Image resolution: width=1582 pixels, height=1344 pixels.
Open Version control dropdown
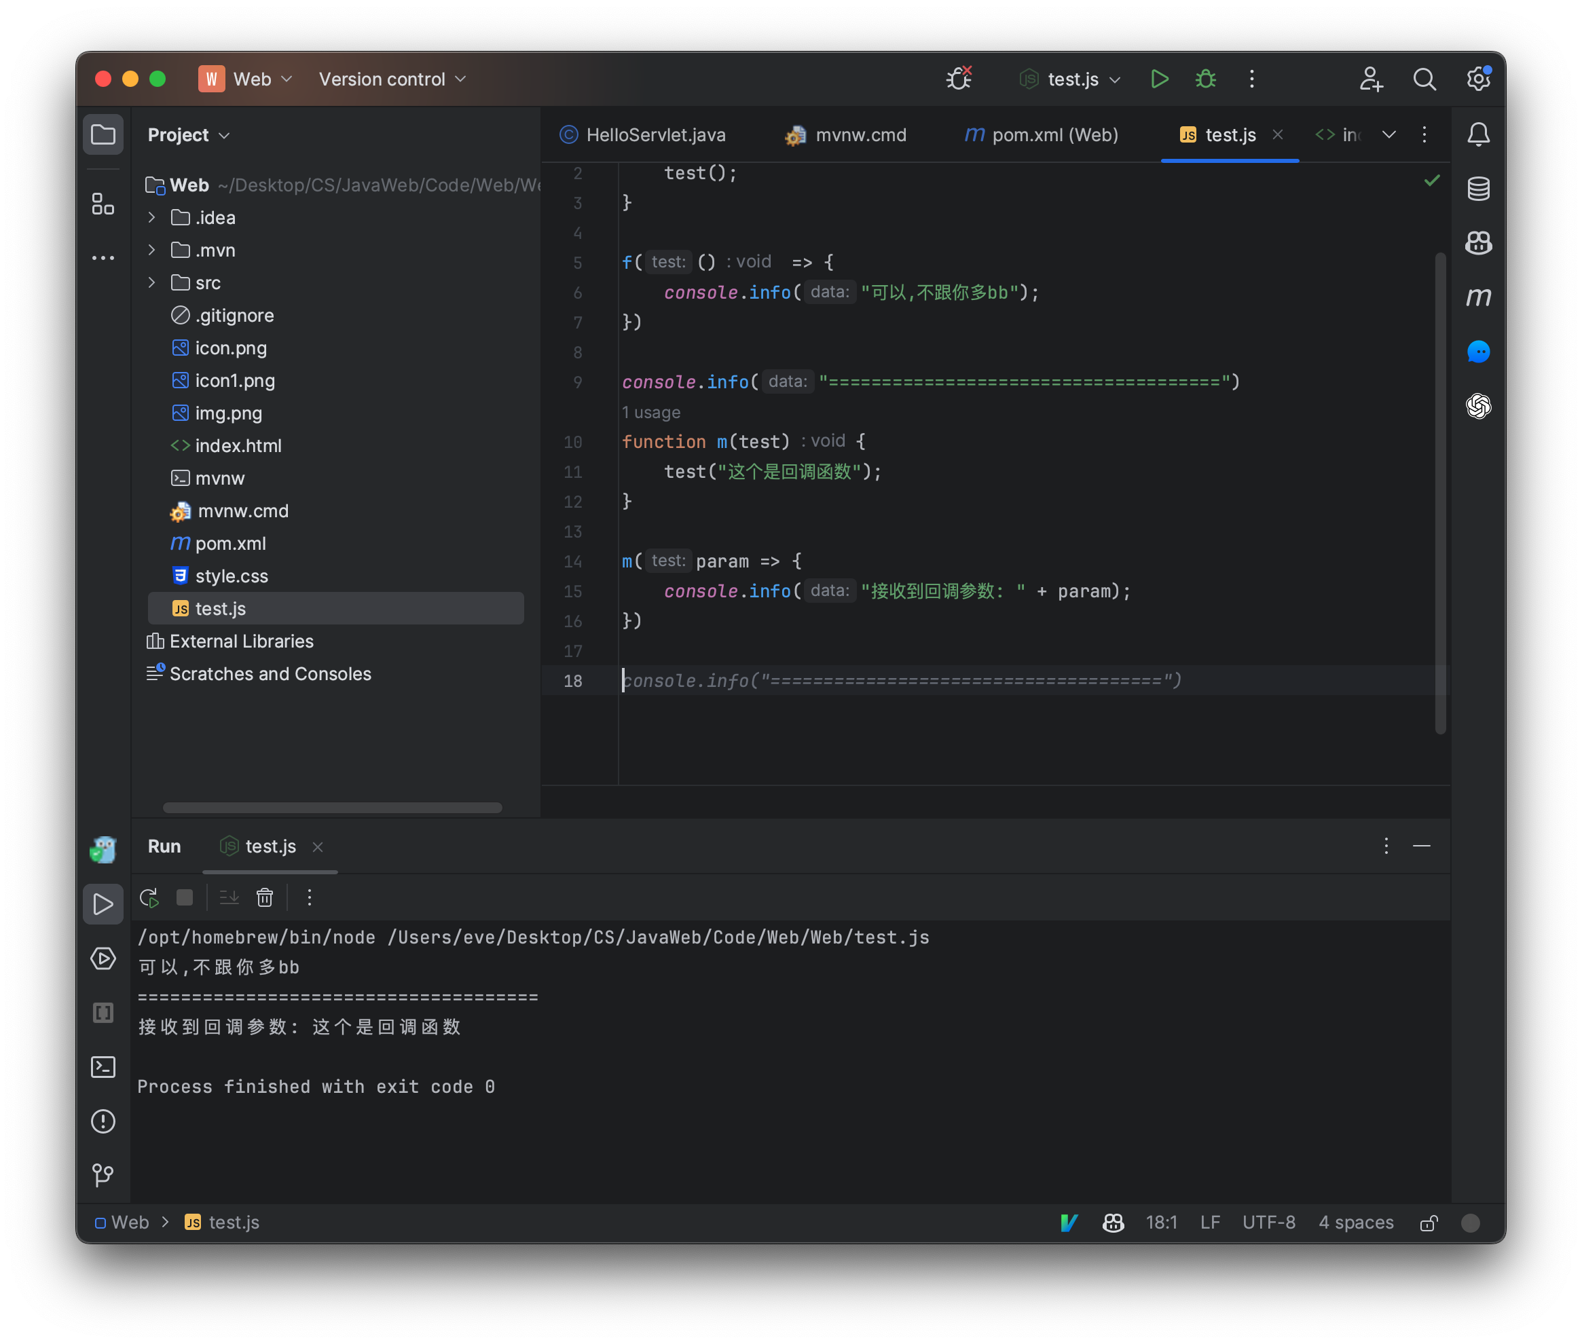click(x=392, y=79)
